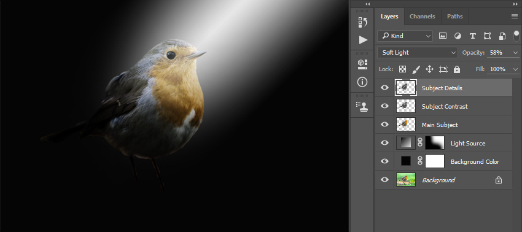522x232 pixels.
Task: Filter layers by pixel layers icon
Action: pos(442,36)
